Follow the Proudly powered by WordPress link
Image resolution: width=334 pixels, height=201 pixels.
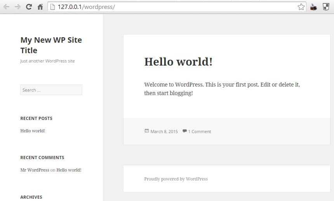[x=176, y=179]
